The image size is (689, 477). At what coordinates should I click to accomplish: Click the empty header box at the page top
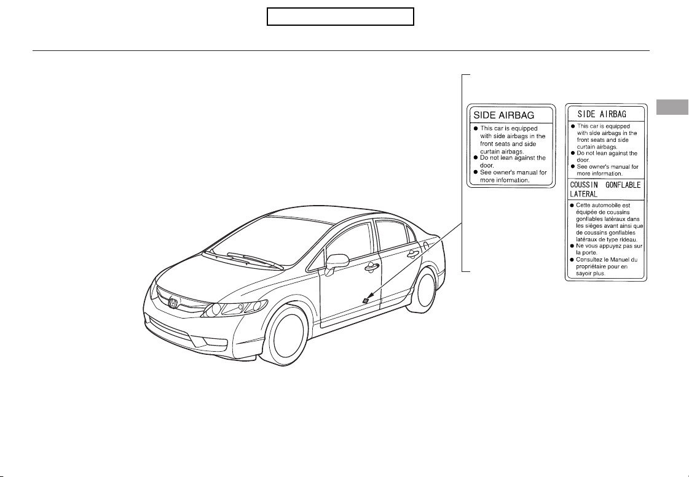(341, 17)
